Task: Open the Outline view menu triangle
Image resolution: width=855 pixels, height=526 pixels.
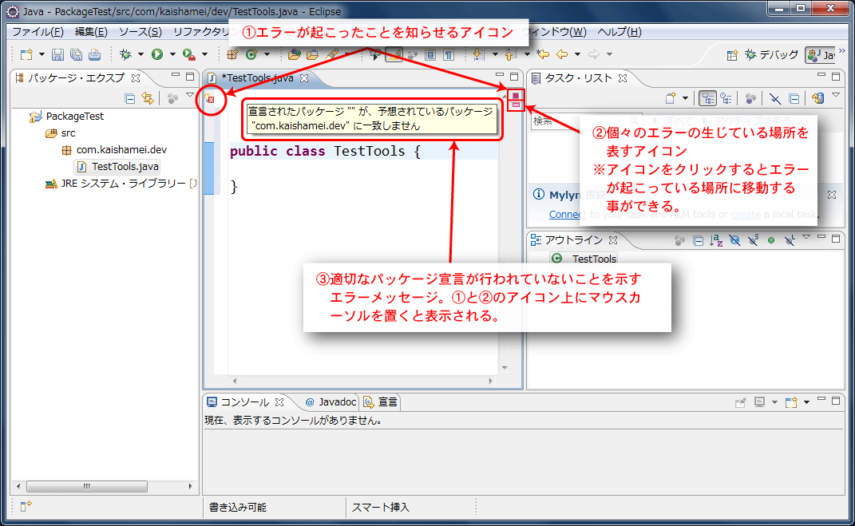Action: click(x=806, y=237)
